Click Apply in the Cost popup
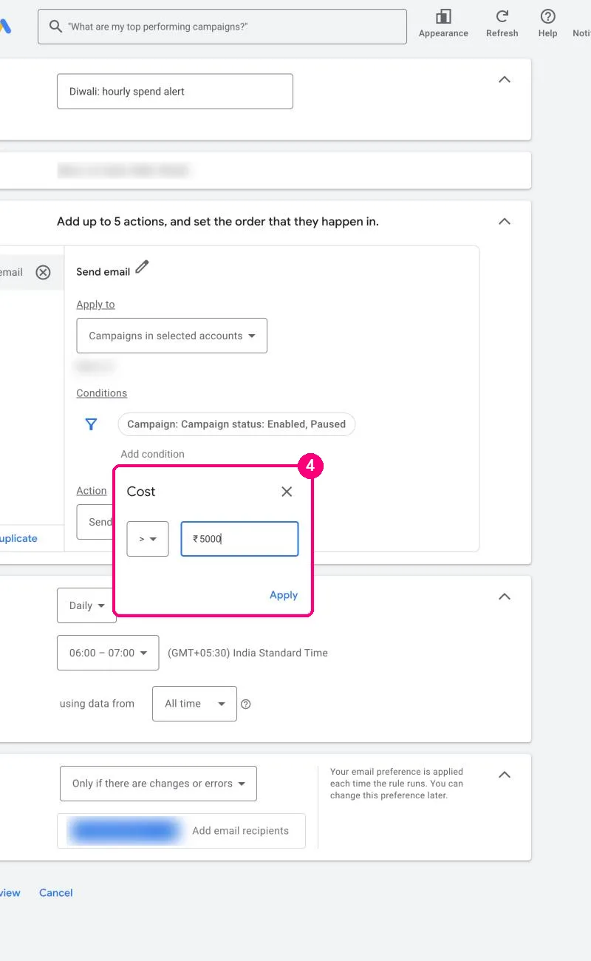591x961 pixels. pyautogui.click(x=284, y=595)
